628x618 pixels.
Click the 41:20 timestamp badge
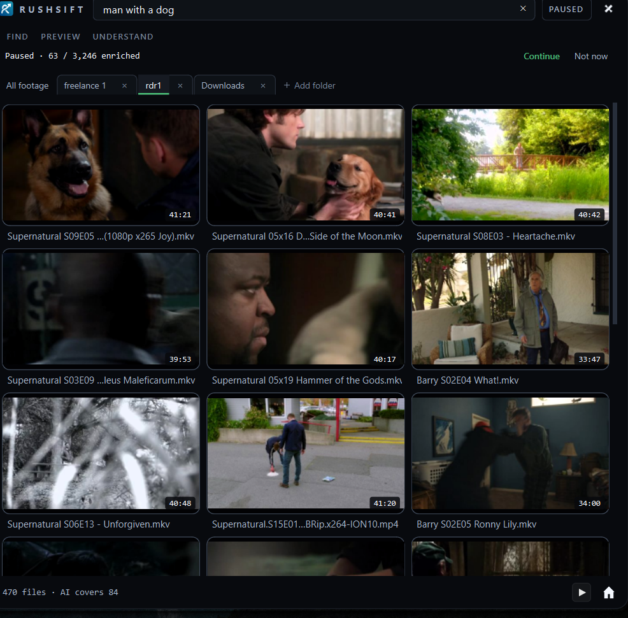pos(385,503)
